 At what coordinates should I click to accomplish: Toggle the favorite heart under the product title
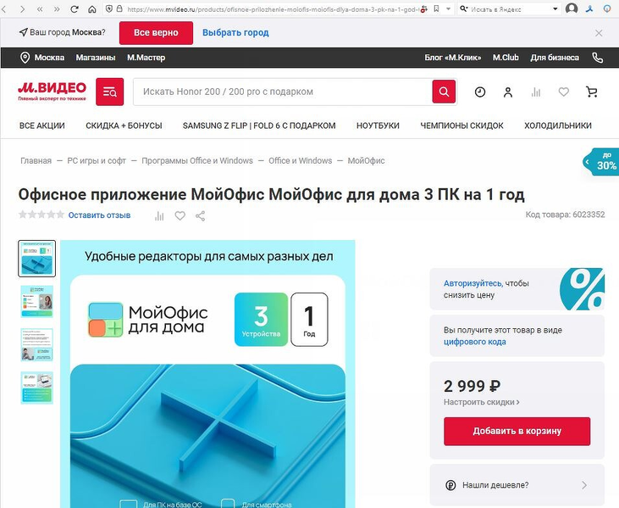pos(180,216)
